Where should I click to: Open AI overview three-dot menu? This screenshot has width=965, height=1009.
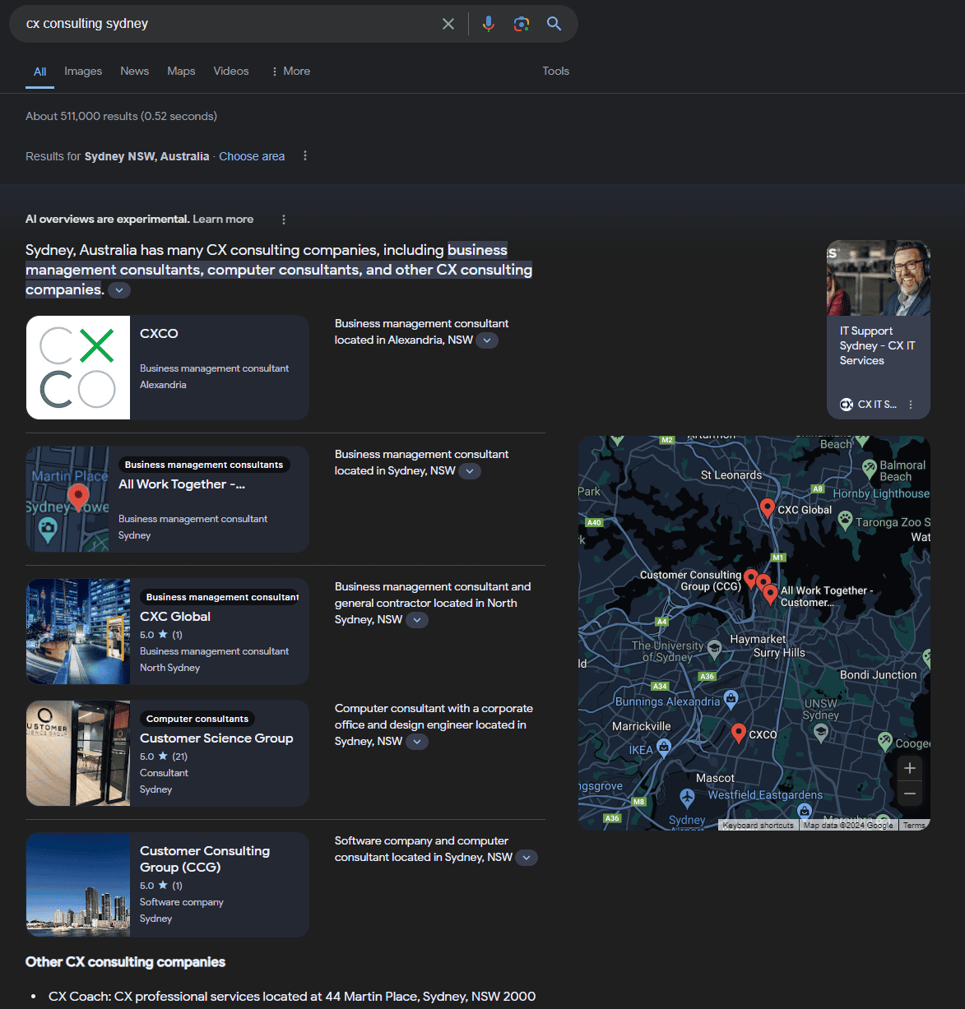pos(284,220)
